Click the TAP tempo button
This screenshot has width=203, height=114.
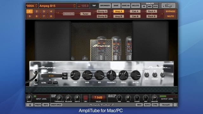pos(94,6)
